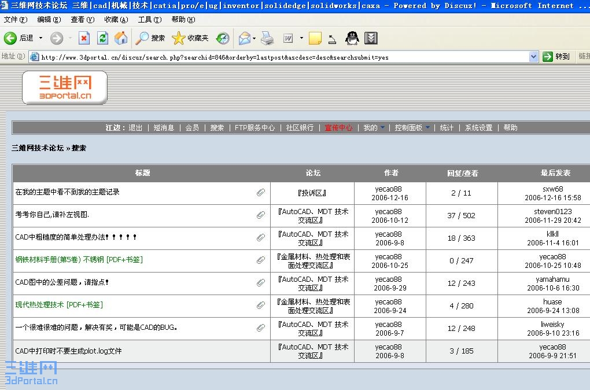Click the green Go arrow icon

pyautogui.click(x=547, y=57)
